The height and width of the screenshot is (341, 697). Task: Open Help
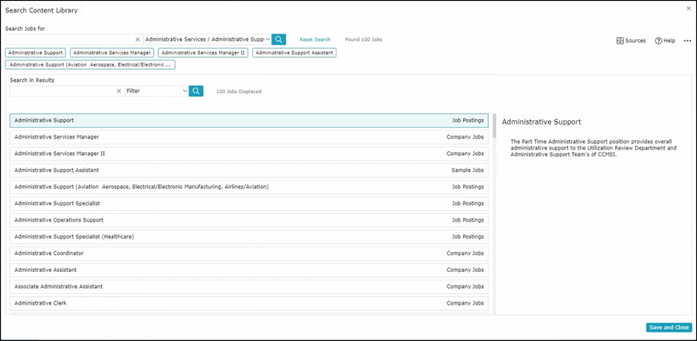[x=664, y=40]
